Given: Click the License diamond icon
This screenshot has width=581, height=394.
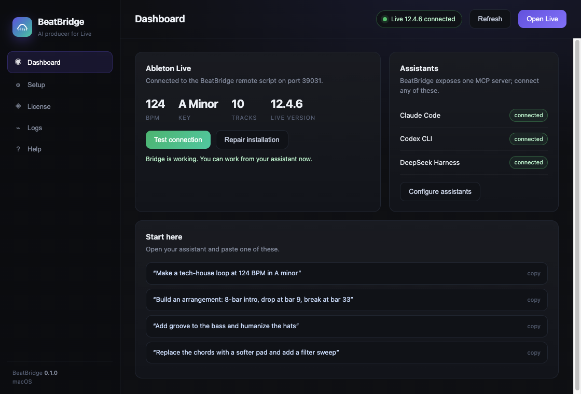Looking at the screenshot, I should [x=18, y=106].
